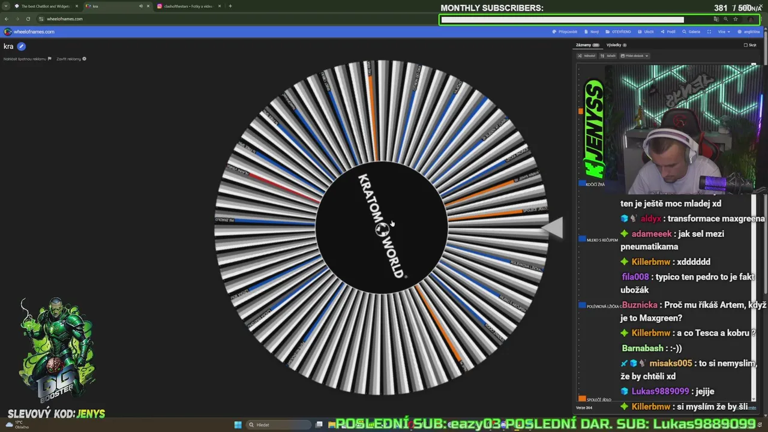
Task: Click the entry text MLÉKO S KEČUPEM
Action: 601,239
